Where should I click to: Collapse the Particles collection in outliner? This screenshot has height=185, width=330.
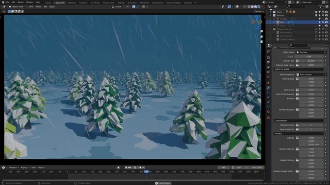pyautogui.click(x=271, y=15)
